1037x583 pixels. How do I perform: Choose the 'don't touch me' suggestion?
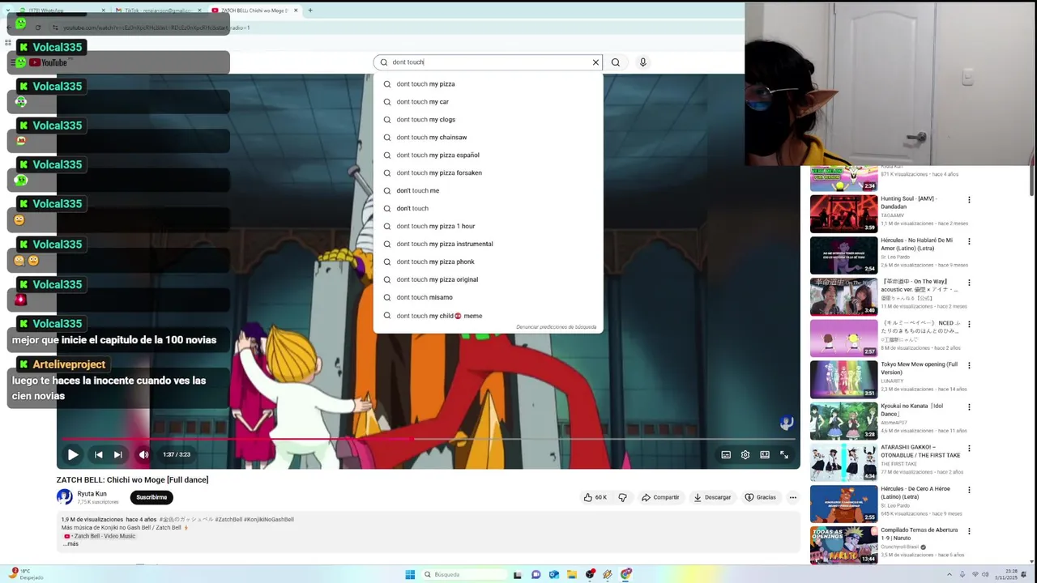pos(488,191)
